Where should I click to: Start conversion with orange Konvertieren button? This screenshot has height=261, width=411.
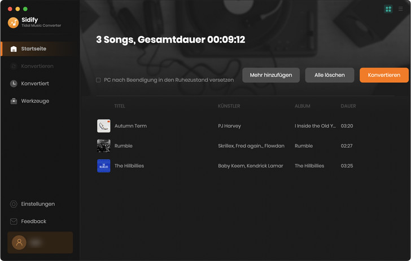[x=384, y=75]
